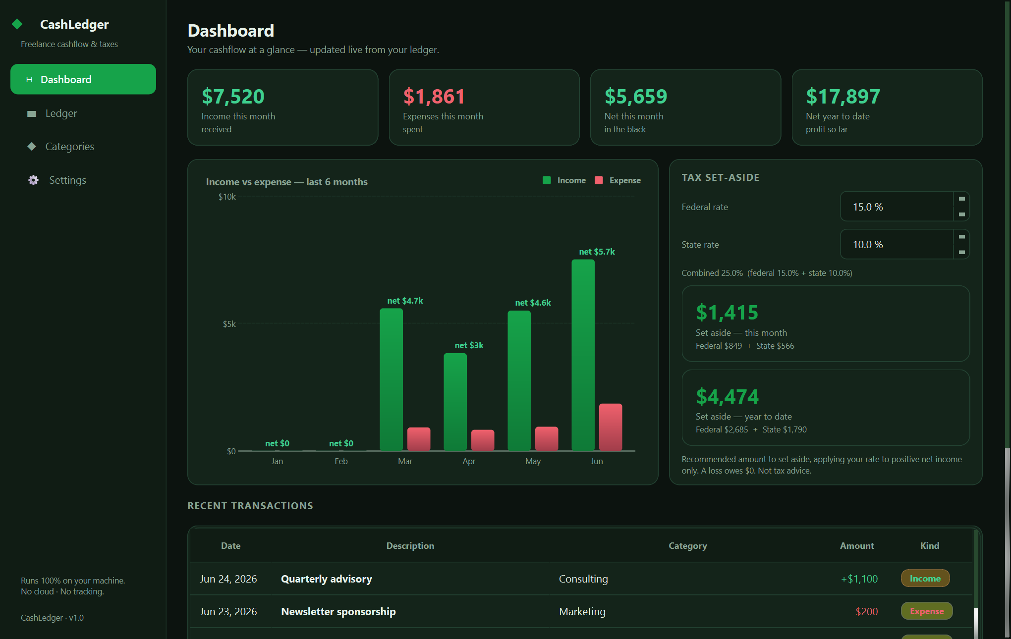Click the Expense badge on Newsletter sponsorship
1011x639 pixels.
click(x=927, y=611)
